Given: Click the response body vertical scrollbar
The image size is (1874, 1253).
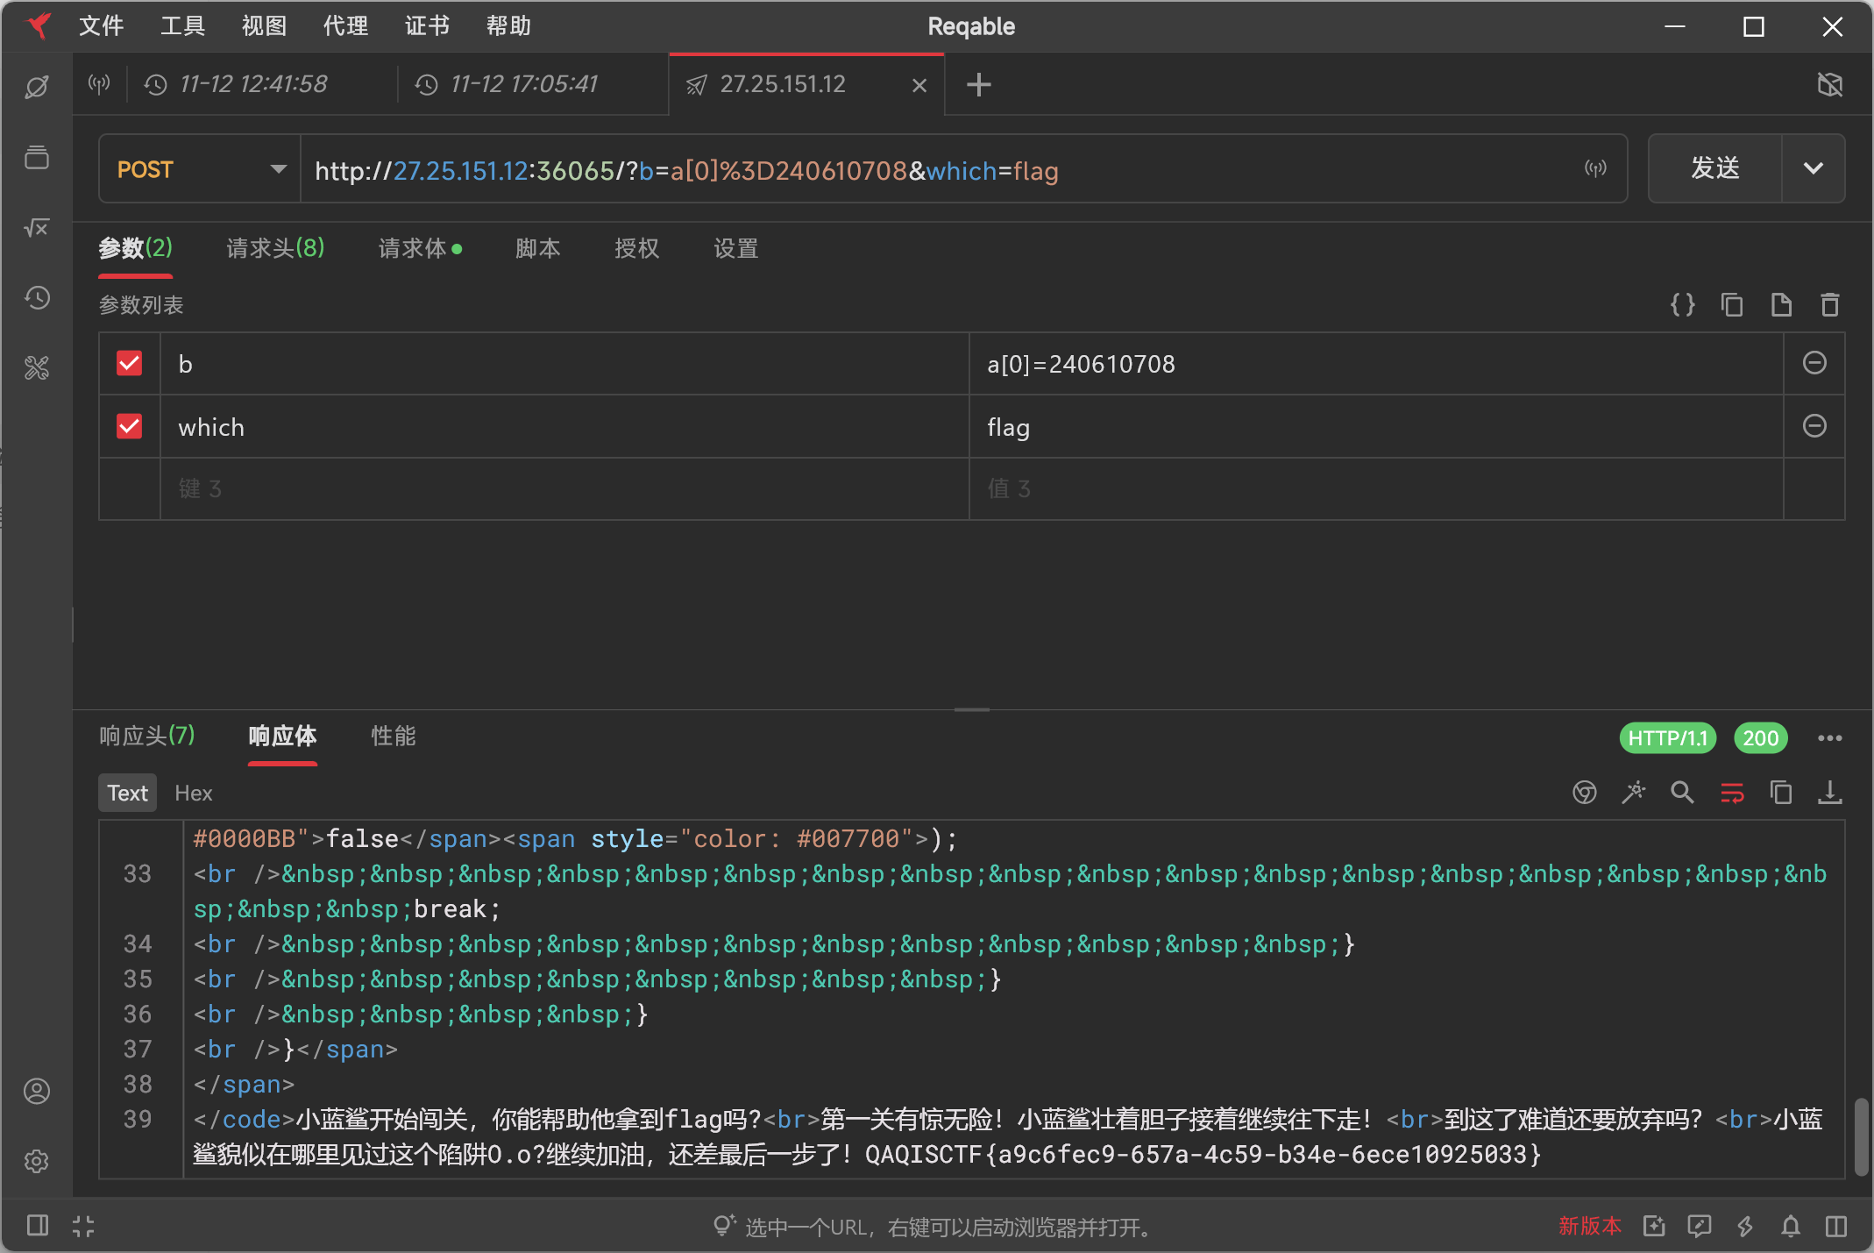Looking at the screenshot, I should (x=1862, y=1136).
